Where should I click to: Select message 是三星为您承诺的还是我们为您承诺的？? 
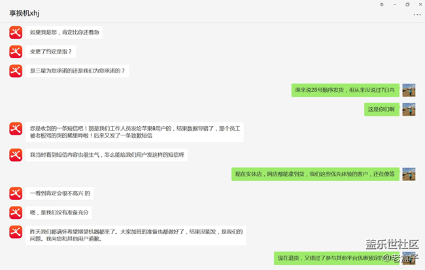(77, 71)
